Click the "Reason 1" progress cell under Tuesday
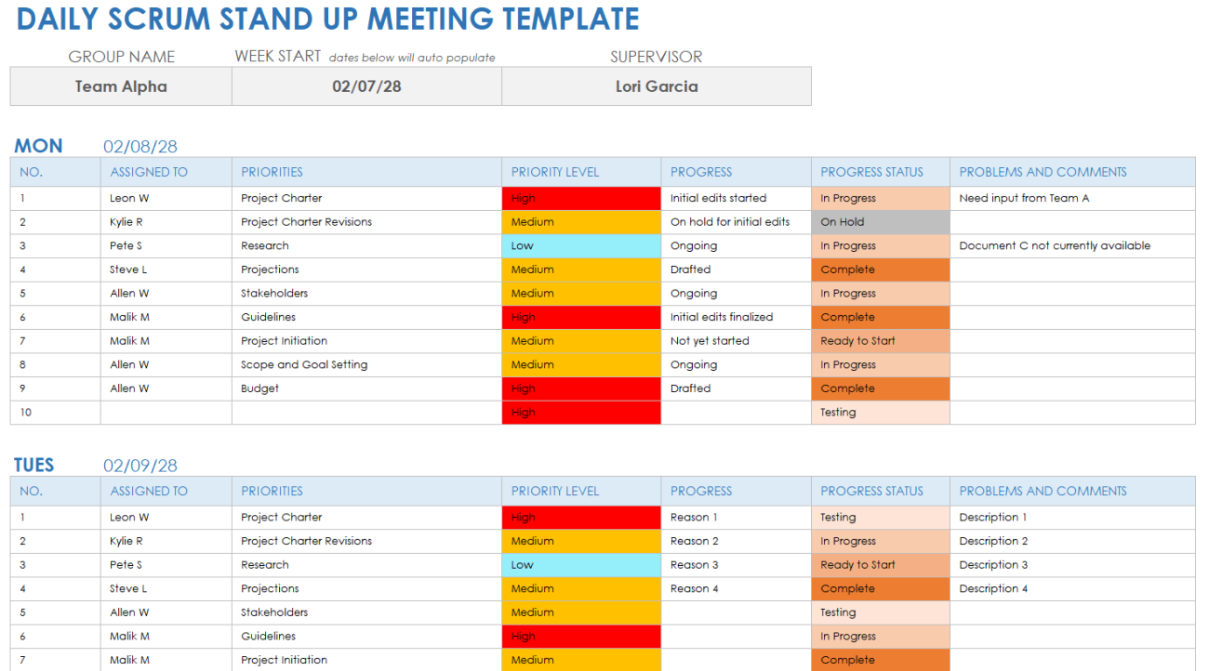 point(695,518)
